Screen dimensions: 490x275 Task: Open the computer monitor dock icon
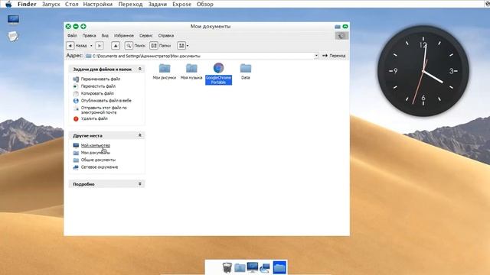click(253, 267)
